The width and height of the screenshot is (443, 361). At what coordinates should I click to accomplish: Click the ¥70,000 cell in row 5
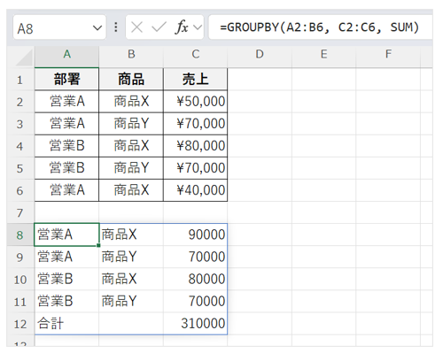[x=196, y=168]
